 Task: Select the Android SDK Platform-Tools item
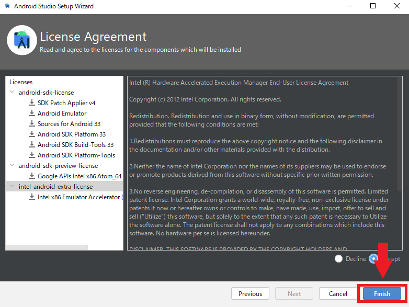coord(76,155)
